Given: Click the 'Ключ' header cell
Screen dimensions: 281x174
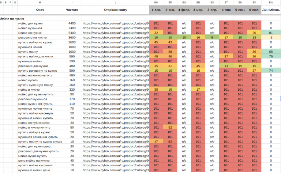Looking at the screenshot, I should [40, 10].
